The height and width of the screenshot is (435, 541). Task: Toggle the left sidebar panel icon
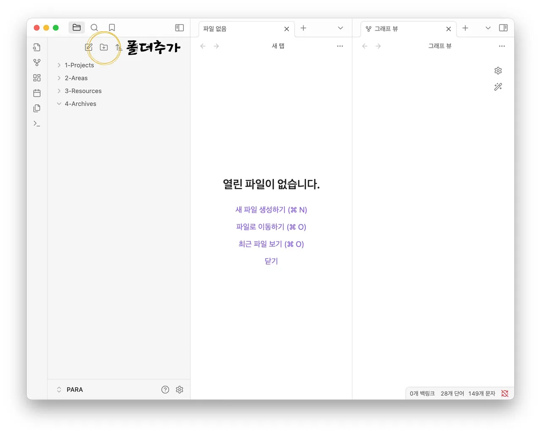coord(179,28)
